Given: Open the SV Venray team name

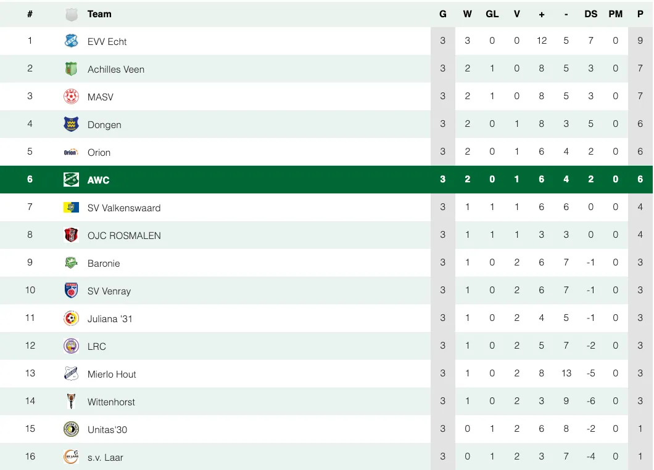Looking at the screenshot, I should coord(109,291).
